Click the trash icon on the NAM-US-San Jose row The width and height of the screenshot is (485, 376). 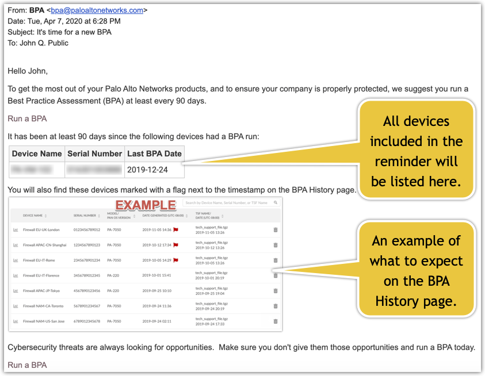(x=276, y=321)
